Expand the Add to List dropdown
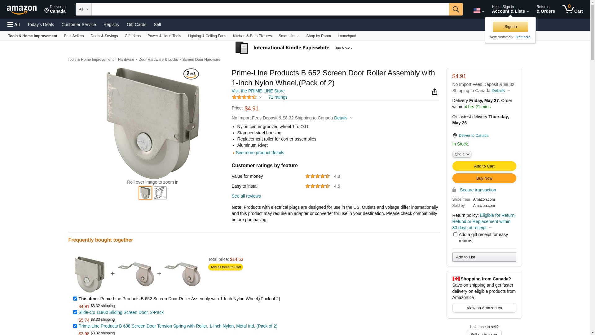The height and width of the screenshot is (335, 595). click(x=484, y=257)
